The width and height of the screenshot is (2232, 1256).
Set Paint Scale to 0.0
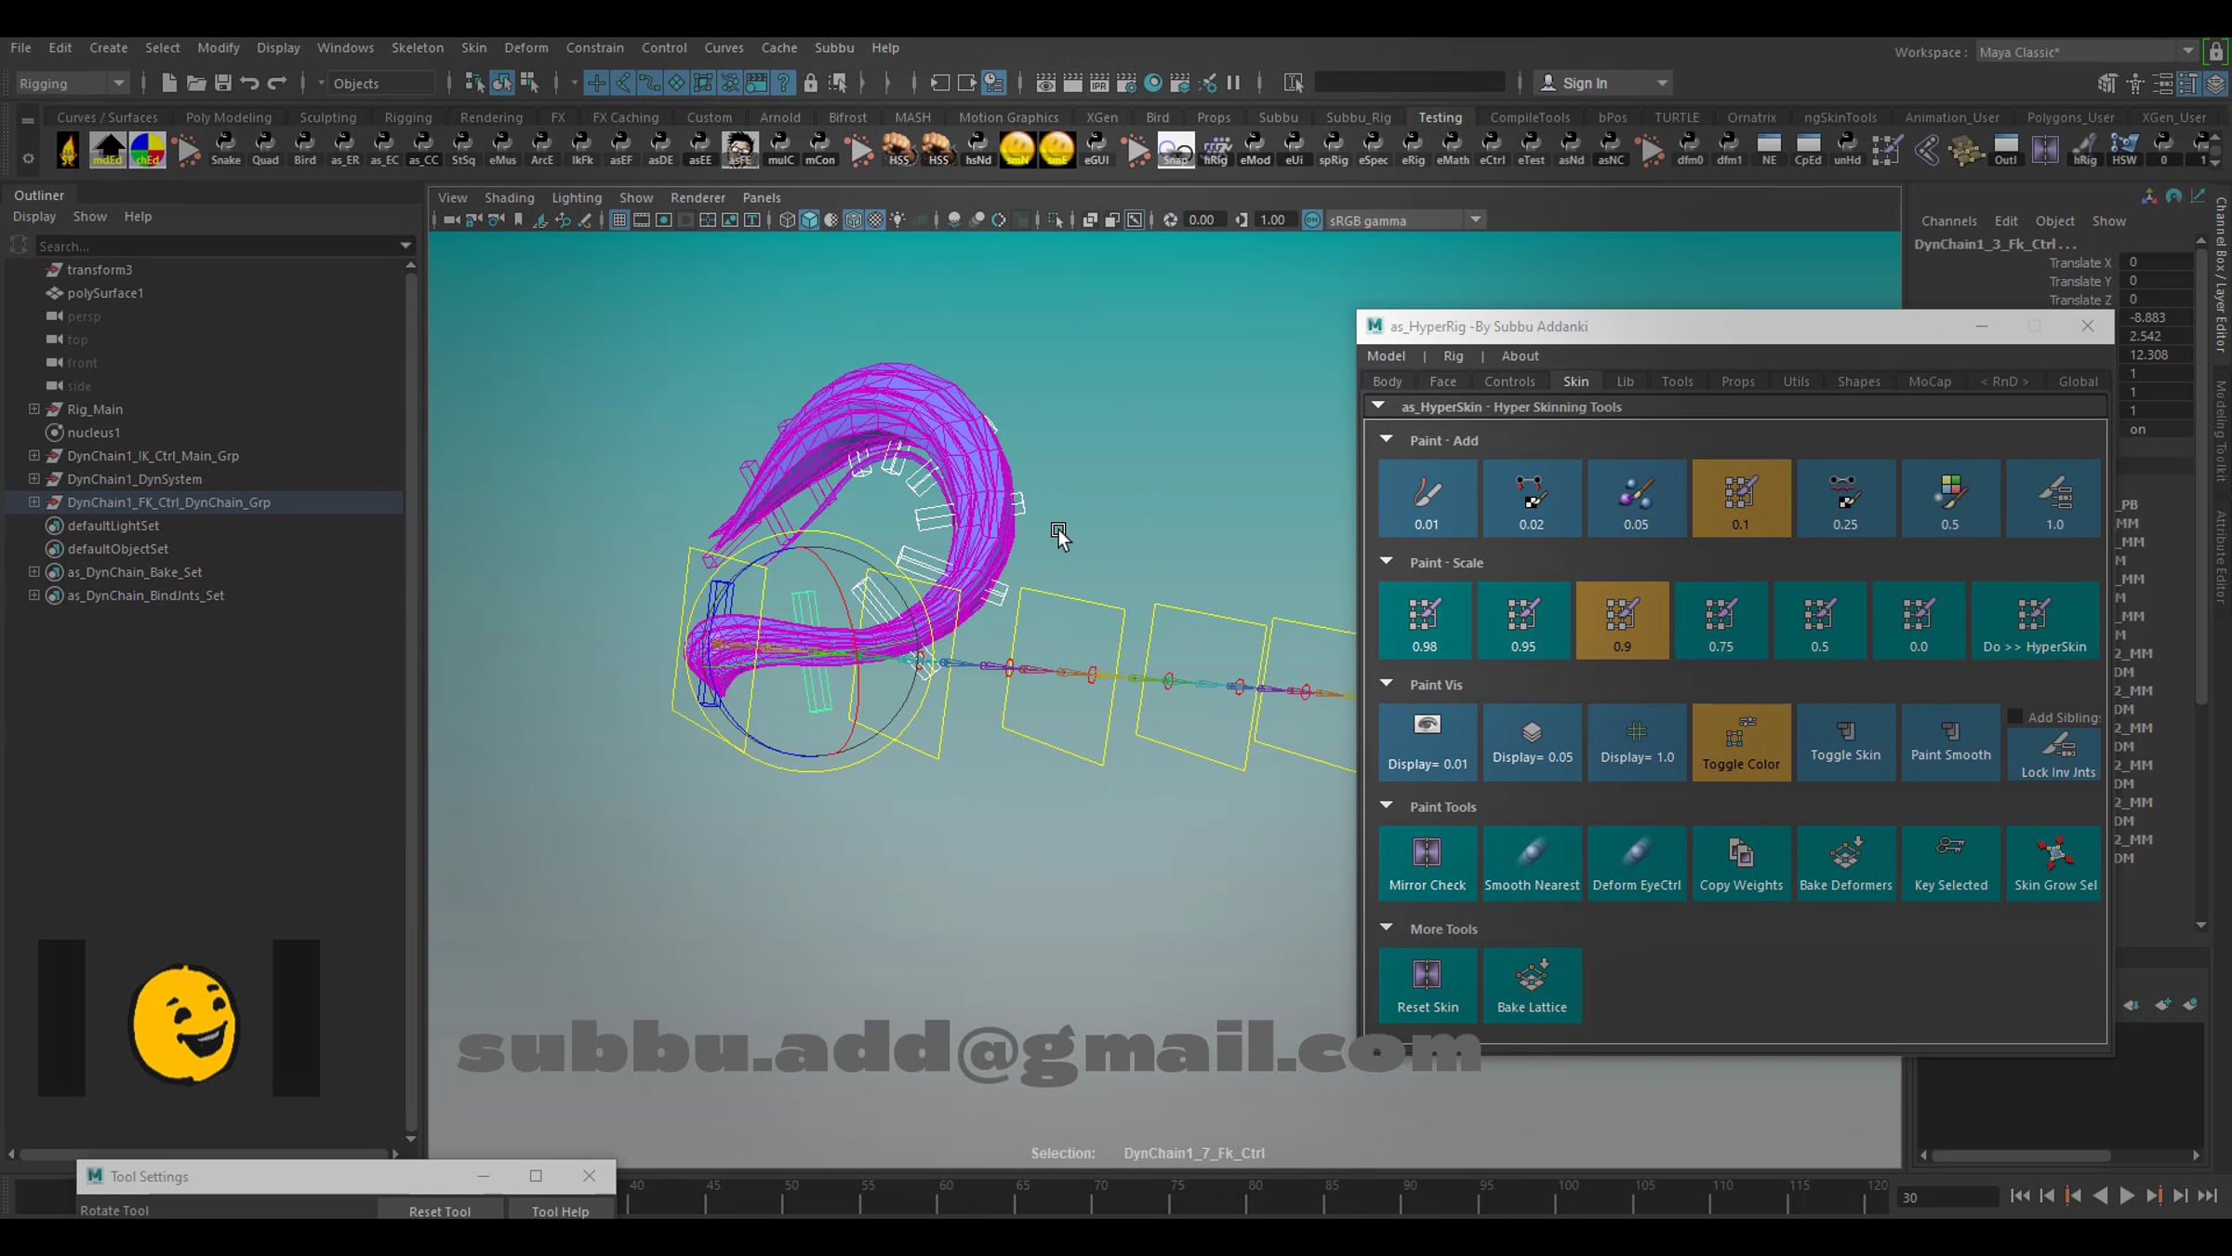coord(1919,621)
